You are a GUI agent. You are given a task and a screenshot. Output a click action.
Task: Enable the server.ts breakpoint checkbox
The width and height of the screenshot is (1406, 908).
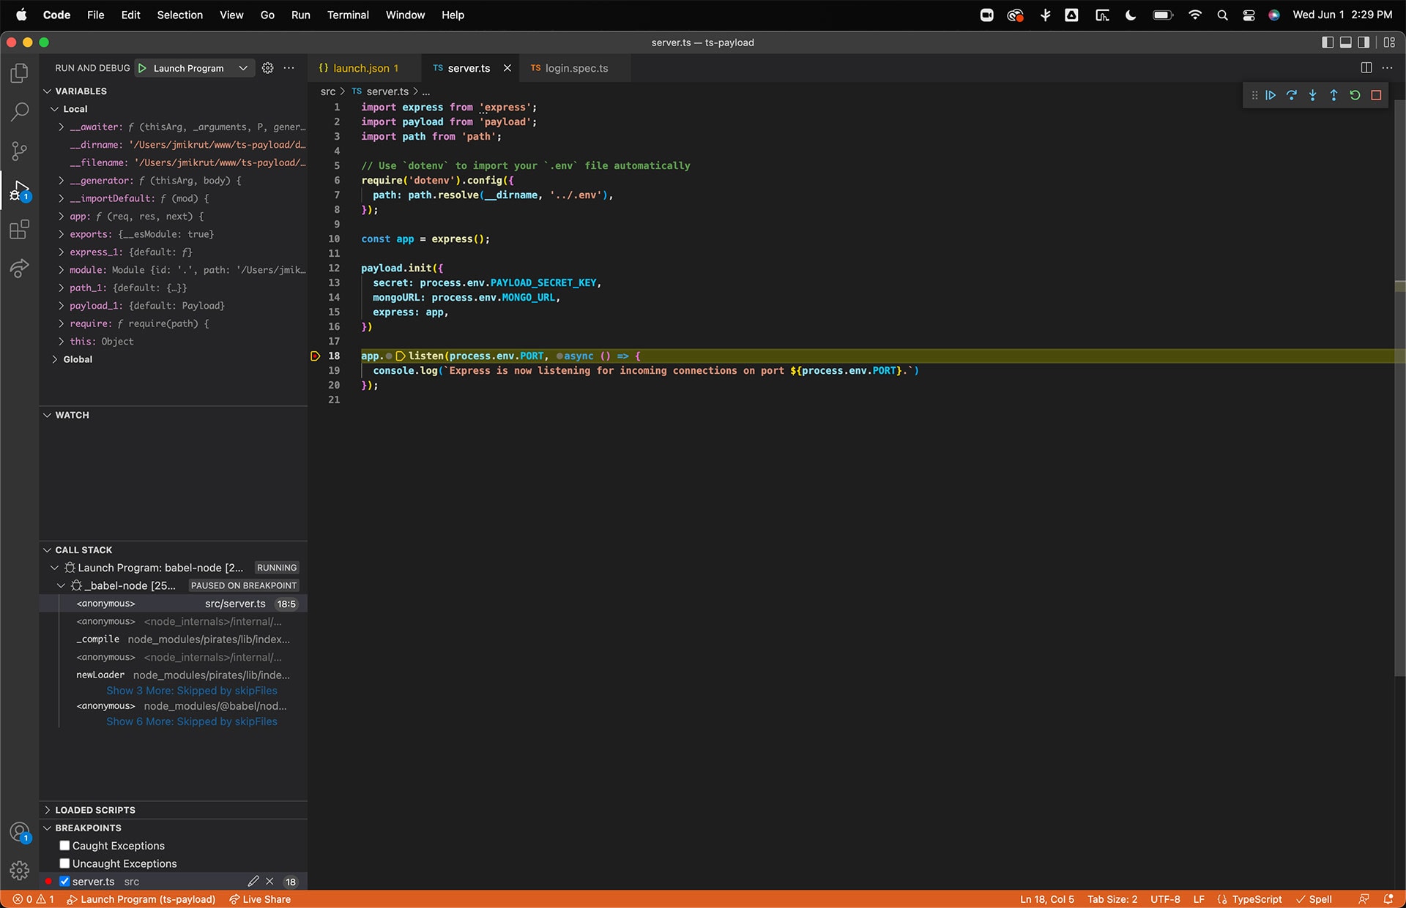click(x=64, y=882)
